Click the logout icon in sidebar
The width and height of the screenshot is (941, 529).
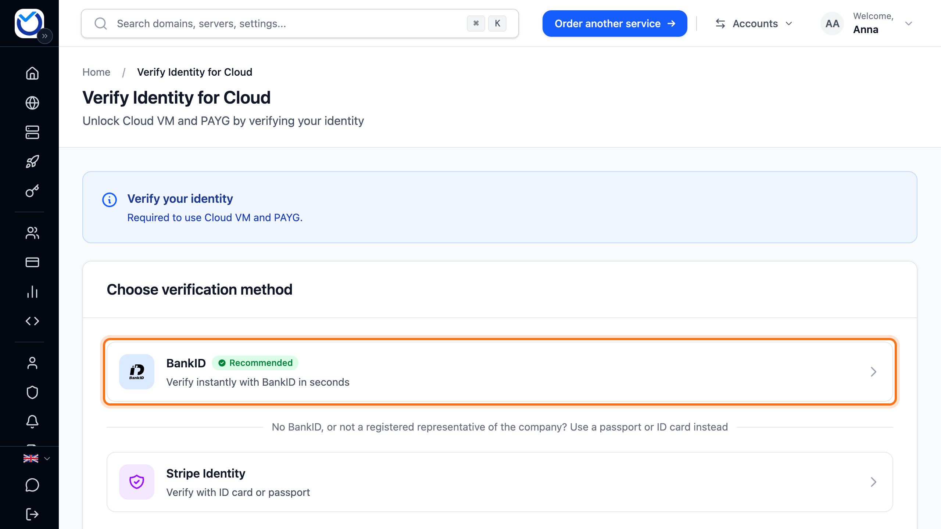[32, 514]
